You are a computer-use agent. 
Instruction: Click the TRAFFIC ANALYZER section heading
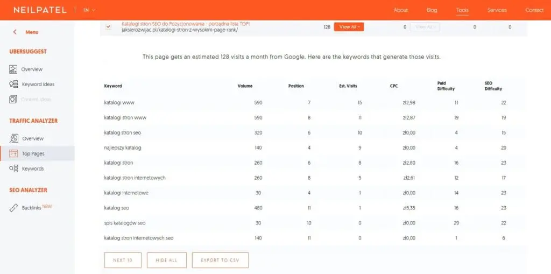pyautogui.click(x=33, y=121)
